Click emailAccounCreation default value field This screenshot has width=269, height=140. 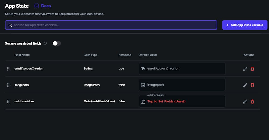click(x=182, y=69)
